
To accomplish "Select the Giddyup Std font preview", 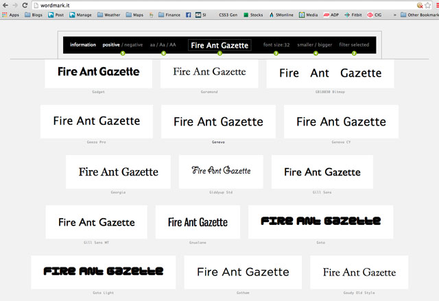I will click(221, 172).
